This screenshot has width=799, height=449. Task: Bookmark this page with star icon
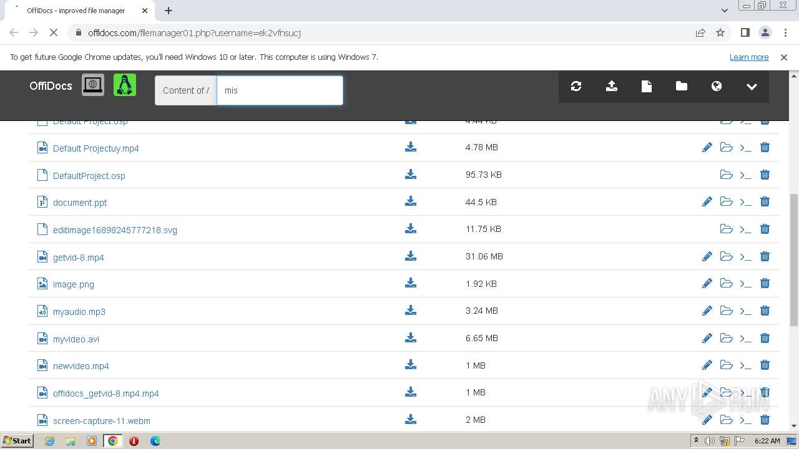point(720,32)
